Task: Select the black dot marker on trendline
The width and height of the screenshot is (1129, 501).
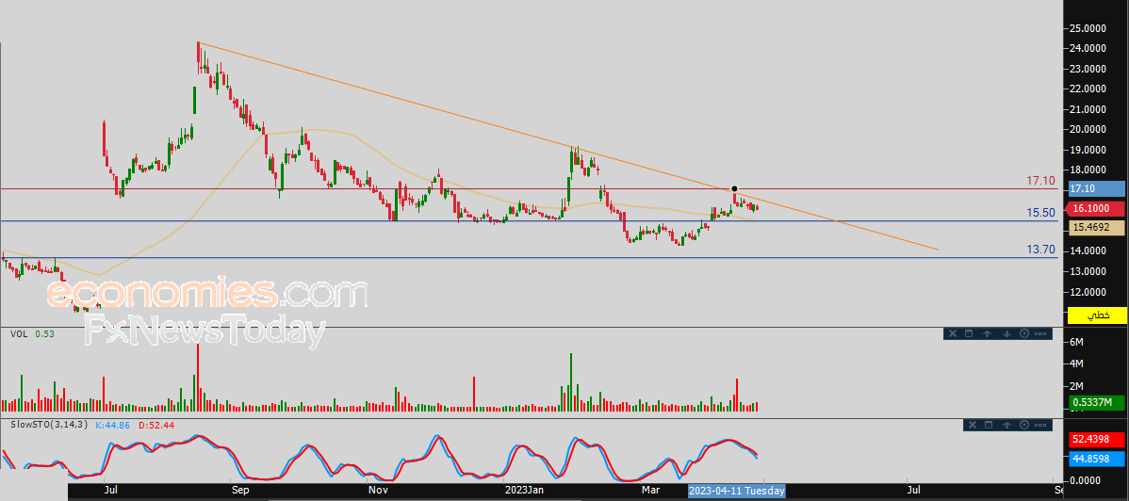Action: [734, 189]
